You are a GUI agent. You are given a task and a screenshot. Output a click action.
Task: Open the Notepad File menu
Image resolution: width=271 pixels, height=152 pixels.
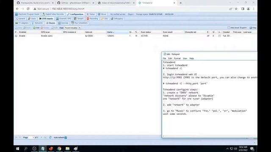[x=164, y=58]
